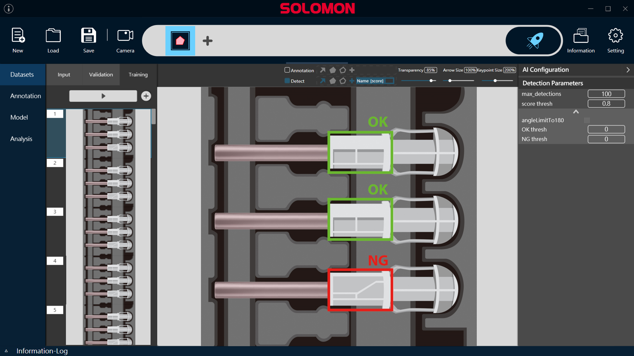Open the Annotation sidebar section

(25, 96)
